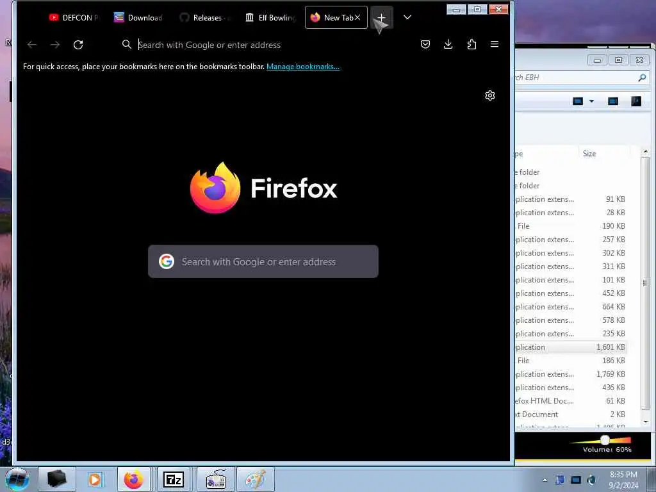The width and height of the screenshot is (656, 492).
Task: Reload the current page
Action: point(78,45)
